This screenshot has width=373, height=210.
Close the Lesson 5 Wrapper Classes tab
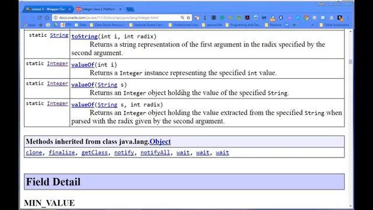coord(70,9)
